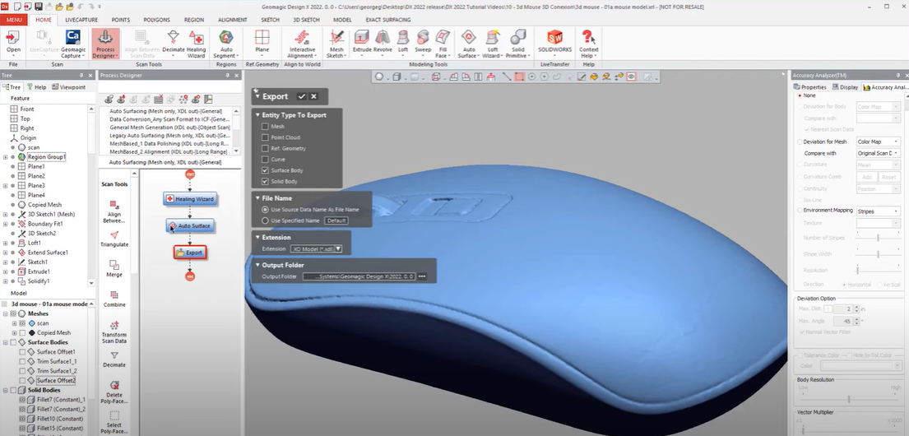The width and height of the screenshot is (909, 436).
Task: Select the Healing Wizard process node
Action: click(190, 199)
